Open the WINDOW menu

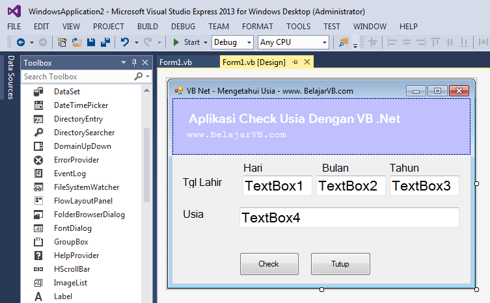point(370,27)
